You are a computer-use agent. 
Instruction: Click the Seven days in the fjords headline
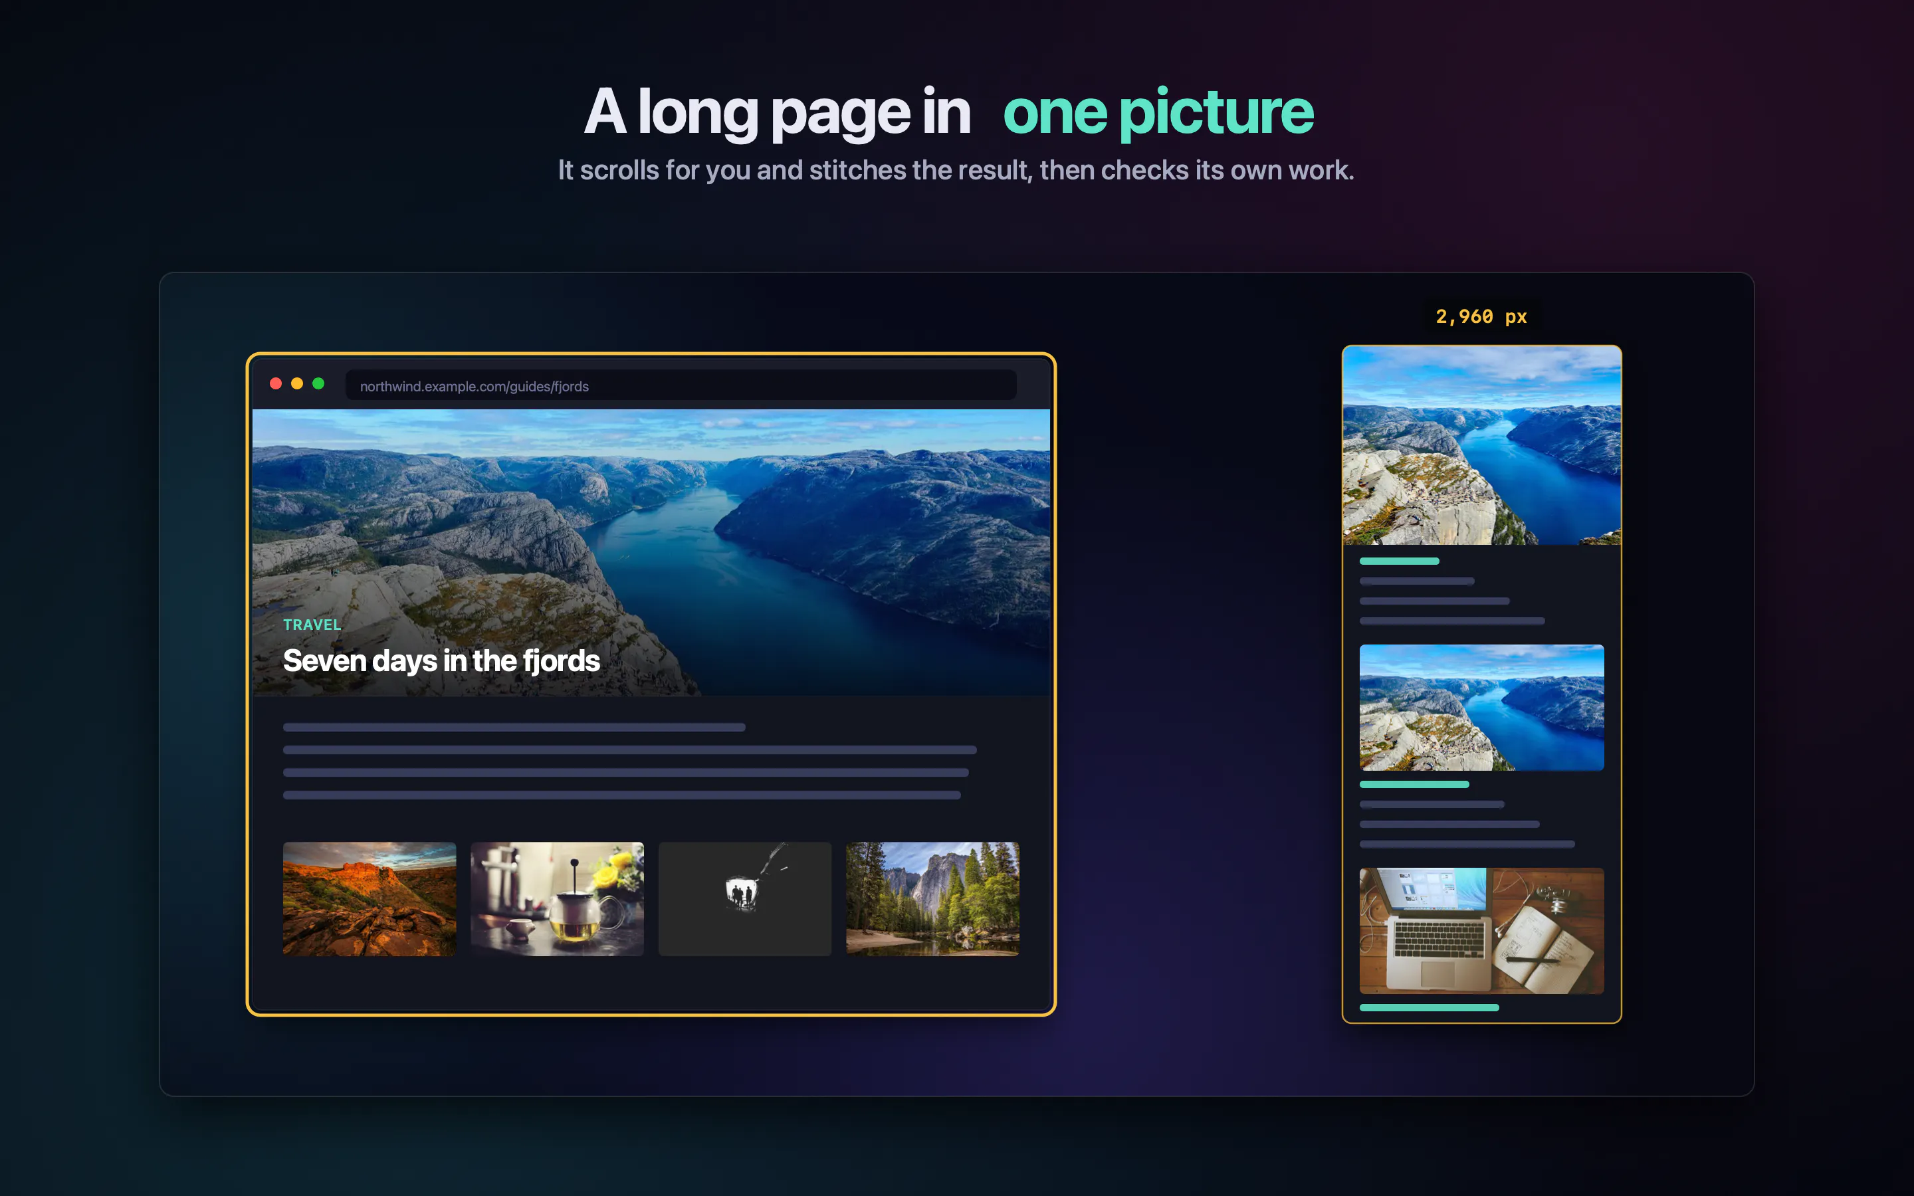(x=441, y=661)
